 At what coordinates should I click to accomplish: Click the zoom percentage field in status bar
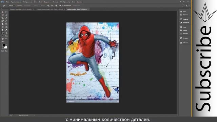click(x=12, y=115)
